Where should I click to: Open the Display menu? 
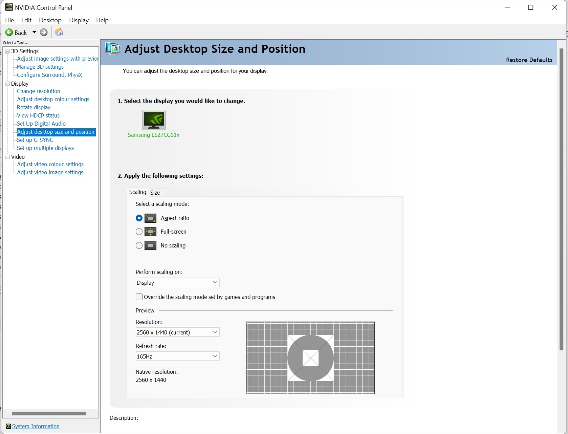click(79, 20)
